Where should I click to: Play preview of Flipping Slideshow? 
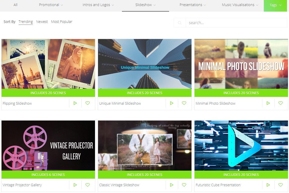click(x=75, y=103)
